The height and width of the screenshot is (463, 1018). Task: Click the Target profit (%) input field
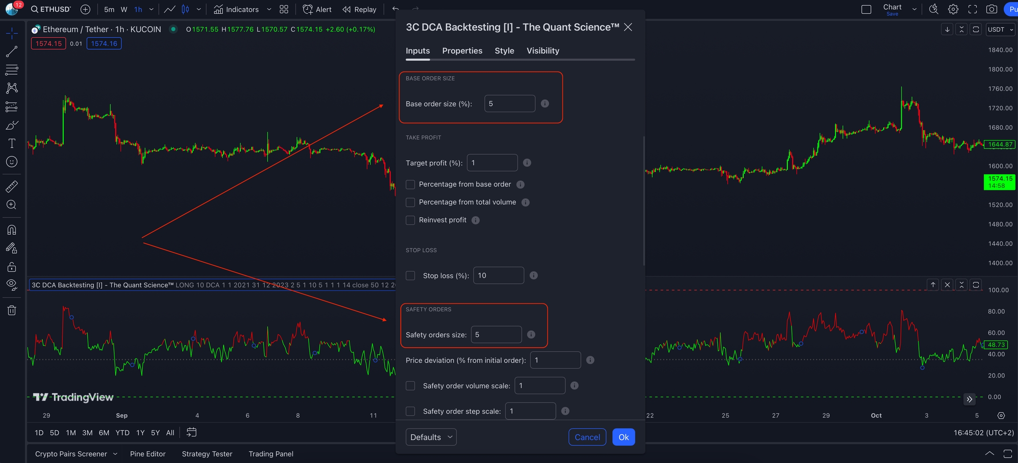coord(492,163)
